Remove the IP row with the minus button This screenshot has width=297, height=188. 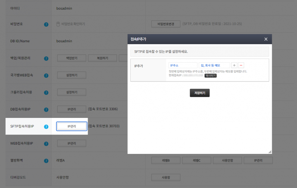point(241,65)
